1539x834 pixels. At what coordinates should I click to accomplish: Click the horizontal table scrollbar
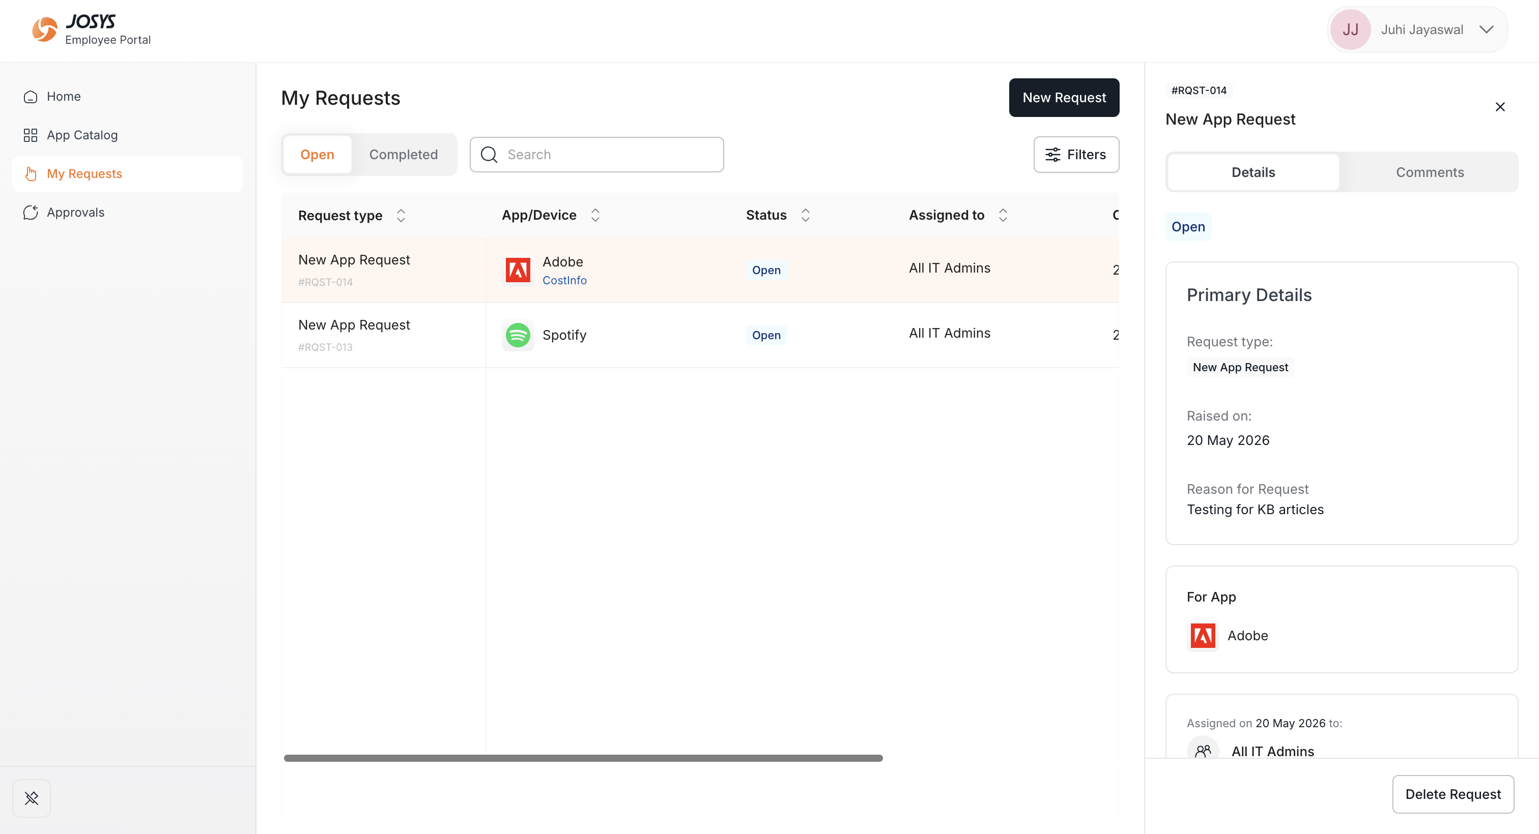(x=583, y=758)
